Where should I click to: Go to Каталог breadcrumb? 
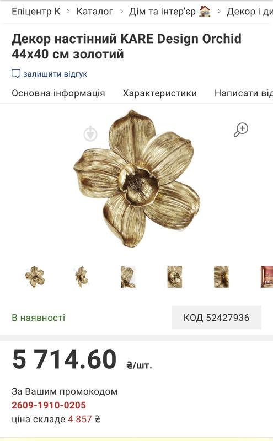(94, 12)
